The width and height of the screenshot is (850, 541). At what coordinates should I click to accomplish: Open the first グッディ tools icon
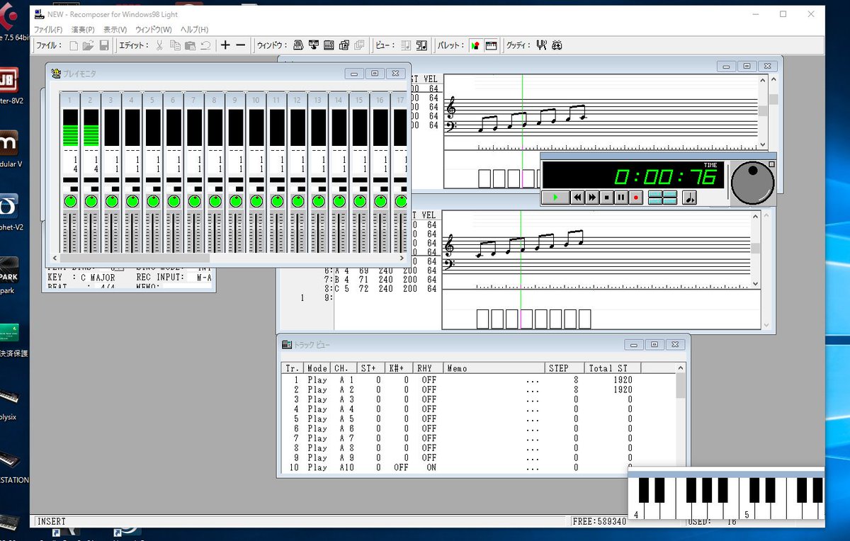click(x=542, y=45)
